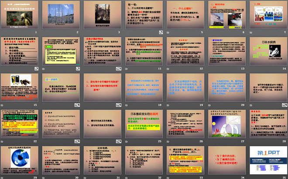The image size is (288, 179).
Task: Select slide 1 with the gas mask photo
Action: click(x=20, y=15)
